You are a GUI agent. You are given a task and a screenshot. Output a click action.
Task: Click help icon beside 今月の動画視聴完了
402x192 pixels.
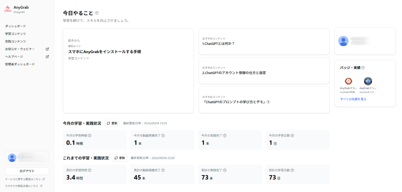[x=163, y=136]
